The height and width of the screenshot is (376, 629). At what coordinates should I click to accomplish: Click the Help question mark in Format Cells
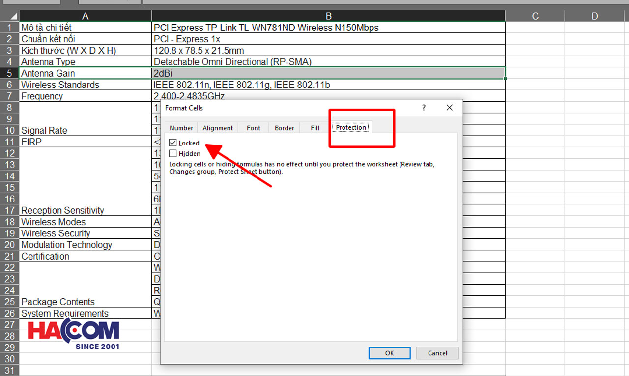click(424, 108)
